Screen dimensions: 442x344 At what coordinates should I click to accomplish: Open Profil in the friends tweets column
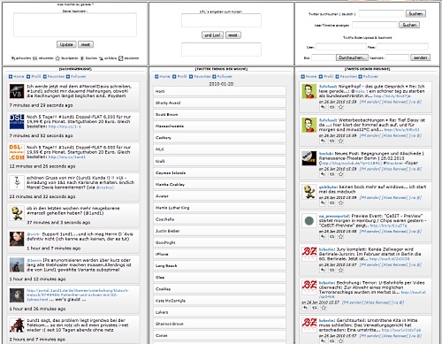329,77
